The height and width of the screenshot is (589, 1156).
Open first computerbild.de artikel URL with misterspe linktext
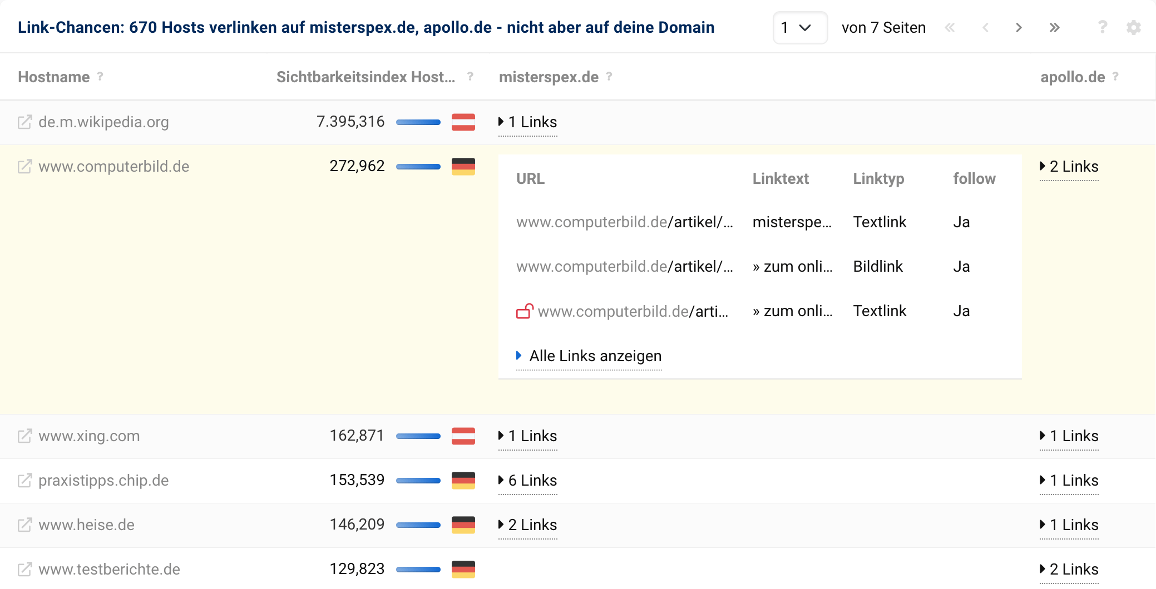624,222
